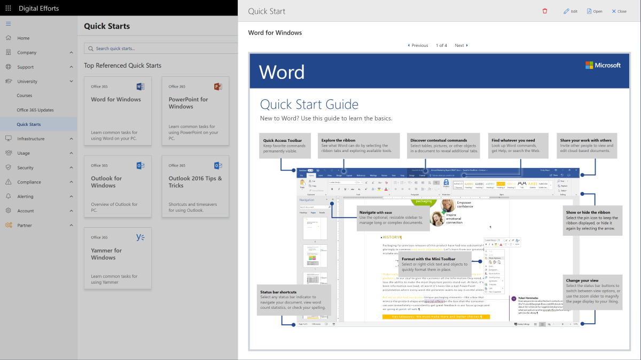Click the Home house icon in the sidebar
641x360 pixels.
coord(8,38)
